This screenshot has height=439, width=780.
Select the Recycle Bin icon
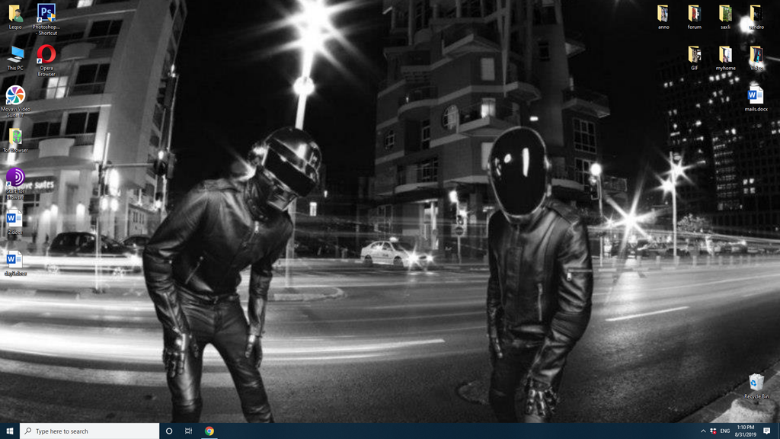pos(756,386)
